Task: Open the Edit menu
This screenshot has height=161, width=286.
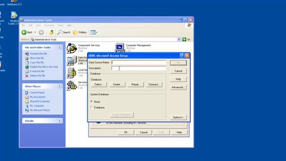Action: pyautogui.click(x=30, y=25)
